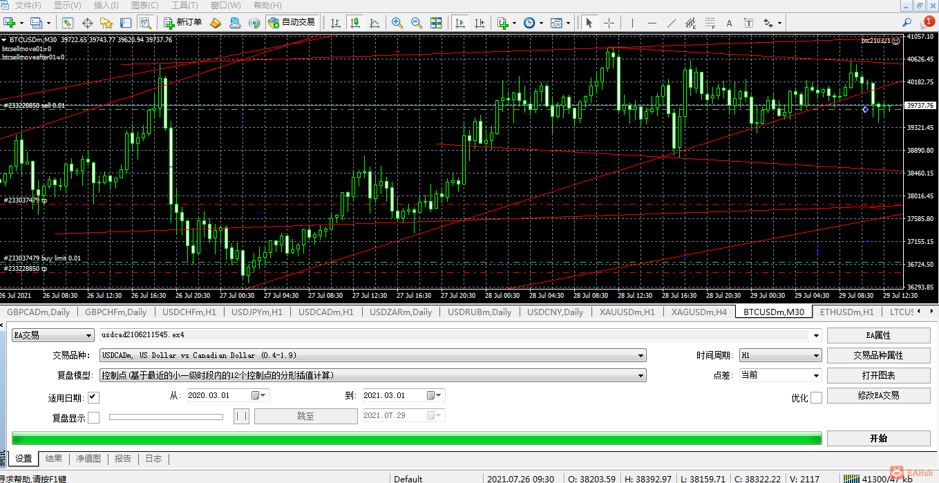Toggle chart auto-scroll icon
The height and width of the screenshot is (483, 939).
[x=459, y=23]
